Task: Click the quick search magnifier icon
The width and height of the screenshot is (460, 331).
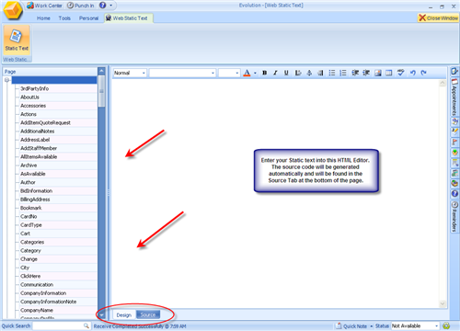Action: pos(86,325)
